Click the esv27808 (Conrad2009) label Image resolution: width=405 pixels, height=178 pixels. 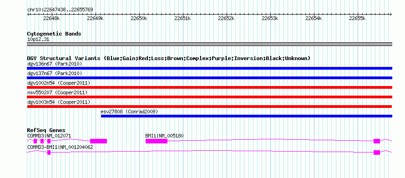[x=129, y=112]
